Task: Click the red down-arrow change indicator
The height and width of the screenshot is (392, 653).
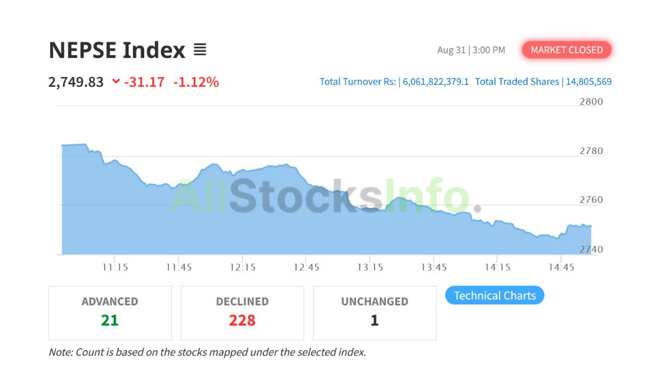Action: [115, 82]
